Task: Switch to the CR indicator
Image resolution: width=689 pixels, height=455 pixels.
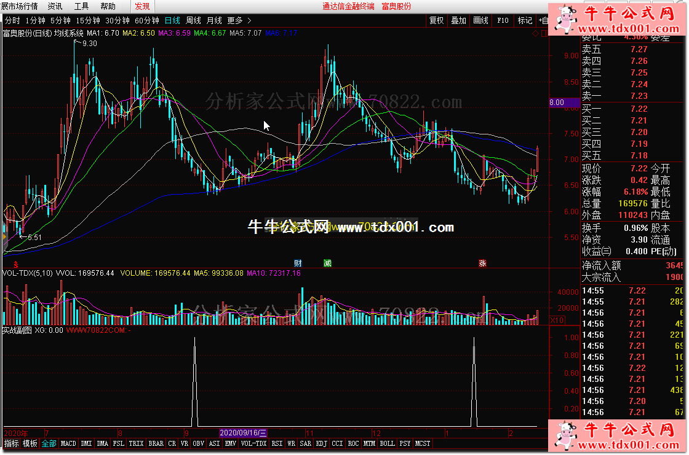Action: [172, 443]
